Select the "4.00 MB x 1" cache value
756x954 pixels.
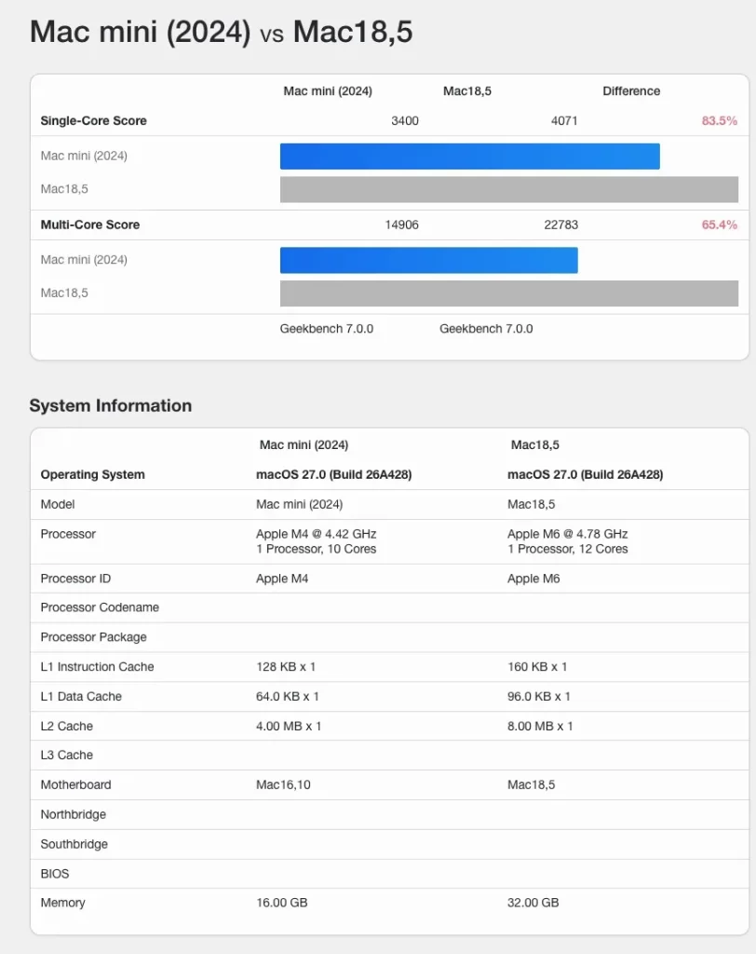pos(289,726)
